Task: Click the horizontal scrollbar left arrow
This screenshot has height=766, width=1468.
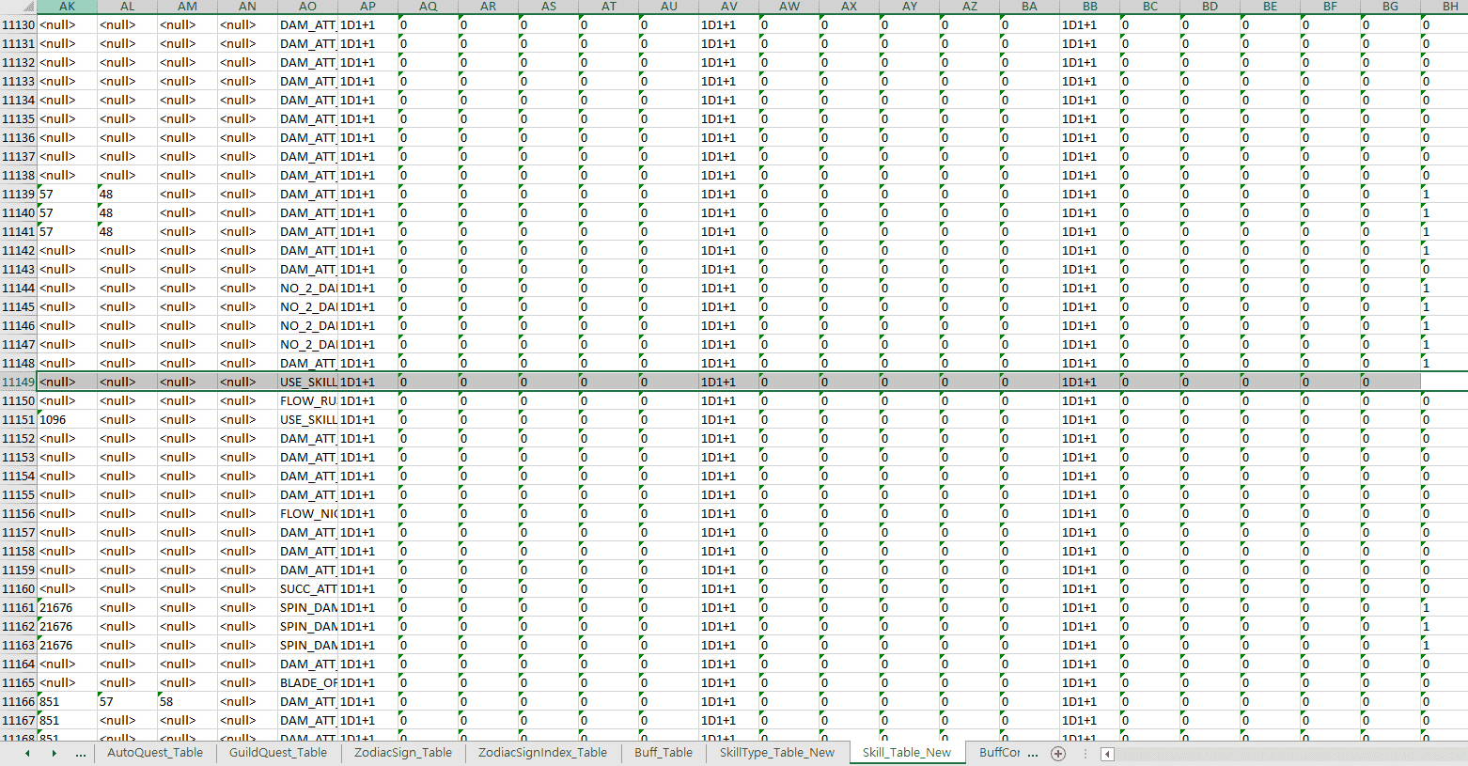Action: [x=1108, y=754]
